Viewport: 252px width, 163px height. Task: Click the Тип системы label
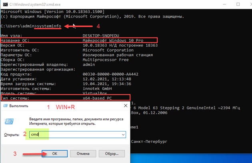(15, 98)
